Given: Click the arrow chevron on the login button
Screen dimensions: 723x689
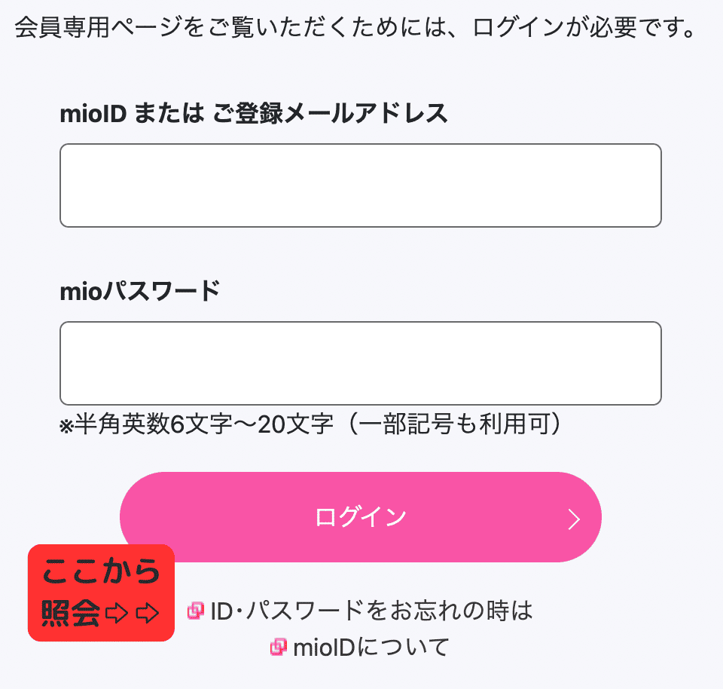Looking at the screenshot, I should [x=574, y=519].
